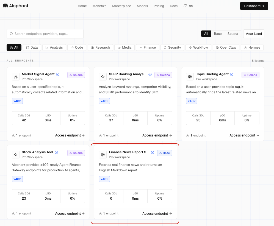The image size is (274, 226).
Task: Open the Topic Briefing Agent title
Action: [212, 74]
